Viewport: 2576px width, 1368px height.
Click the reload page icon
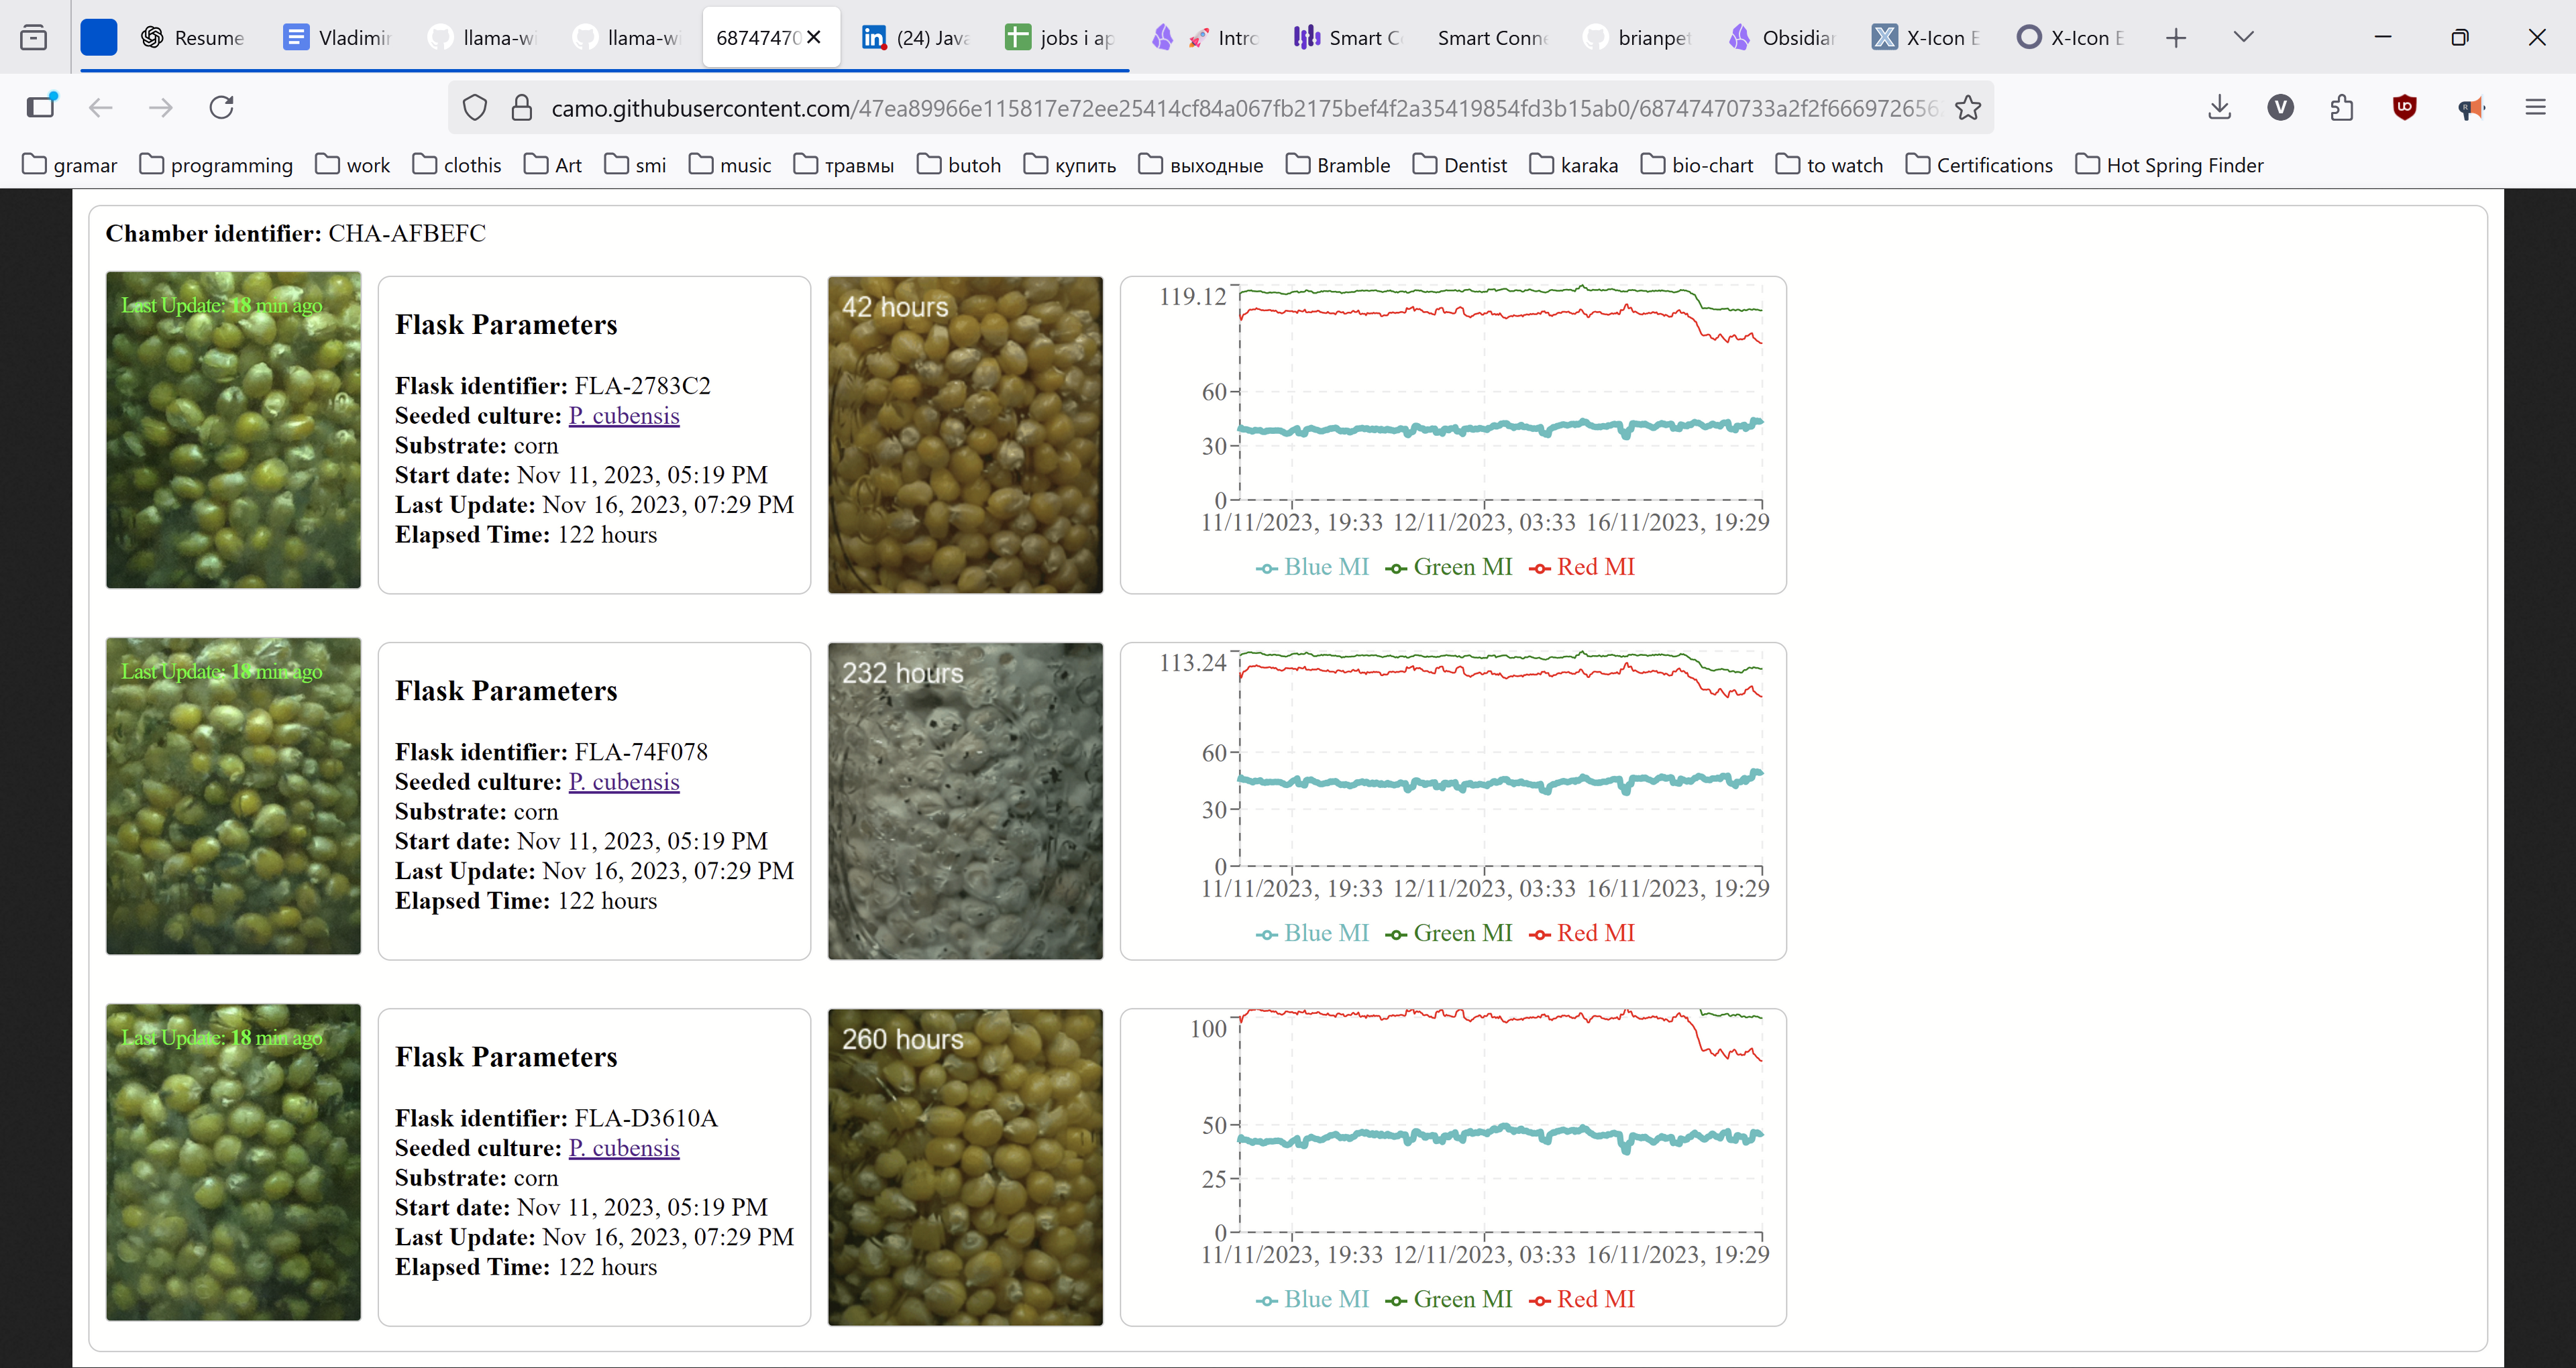(x=222, y=107)
